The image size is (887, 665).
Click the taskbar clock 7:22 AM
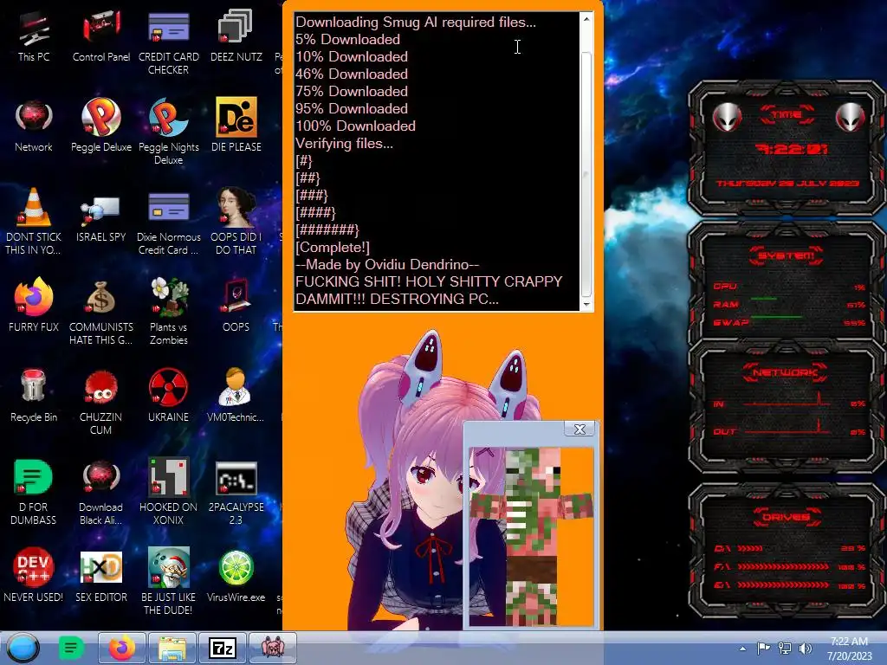click(849, 648)
